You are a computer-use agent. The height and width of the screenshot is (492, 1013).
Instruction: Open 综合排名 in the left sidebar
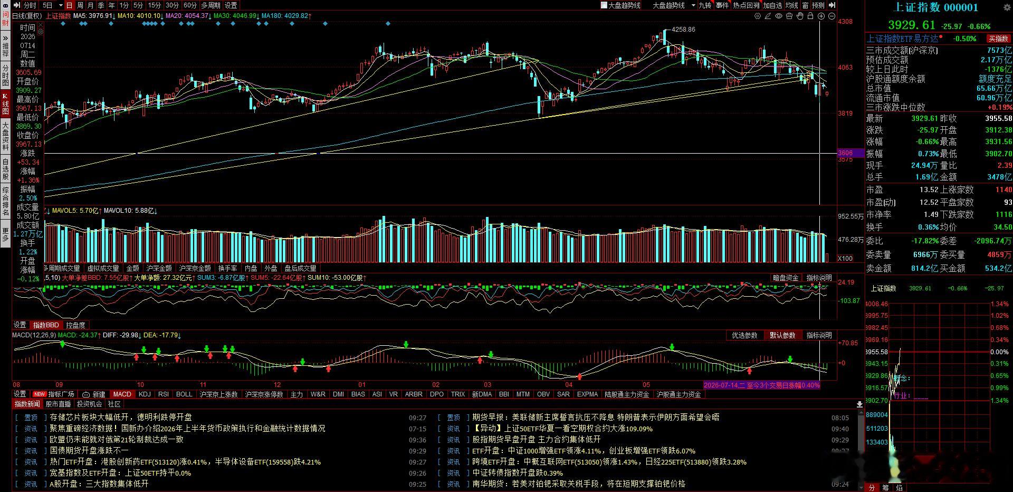5,201
